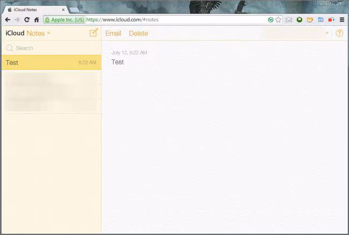Viewport: 349px width, 235px height.
Task: Expand the account dropdown chevron near help
Action: 327,33
